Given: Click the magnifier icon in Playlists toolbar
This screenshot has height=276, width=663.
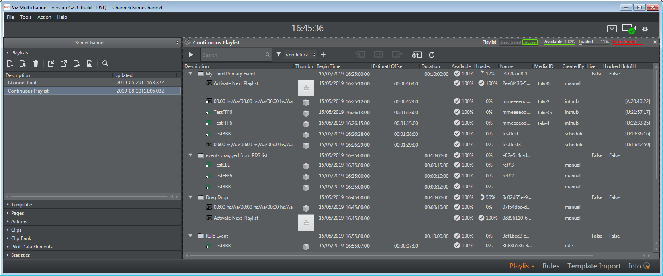Looking at the screenshot, I should tap(105, 64).
